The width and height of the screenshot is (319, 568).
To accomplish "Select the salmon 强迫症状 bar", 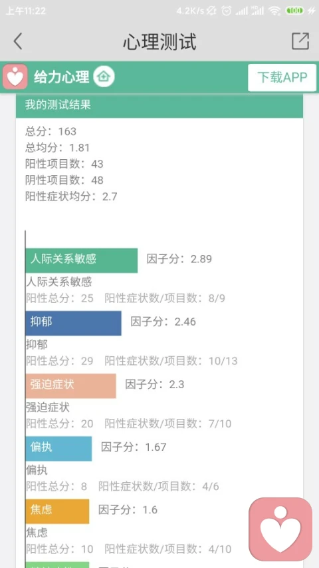I will click(71, 386).
